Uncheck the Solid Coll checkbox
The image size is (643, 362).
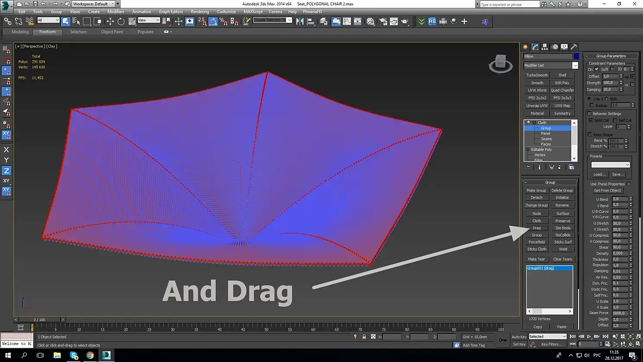tap(591, 120)
